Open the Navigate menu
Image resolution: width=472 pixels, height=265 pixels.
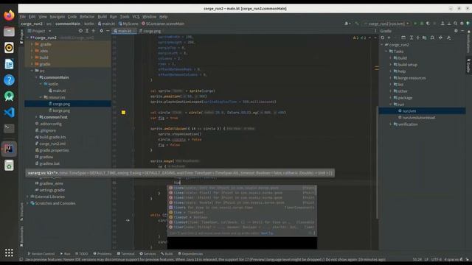[58, 16]
